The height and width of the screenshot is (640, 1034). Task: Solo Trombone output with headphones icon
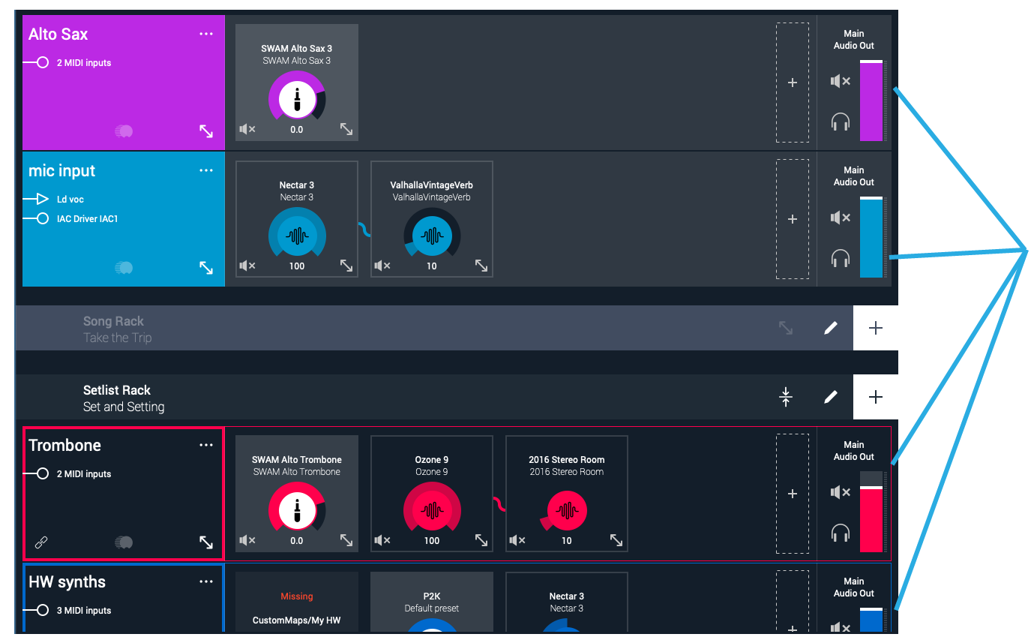click(841, 533)
